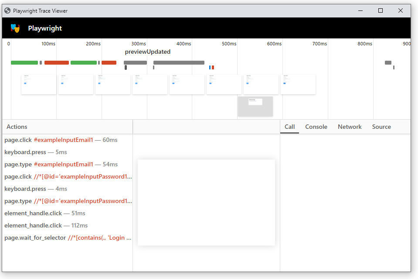Maximize the Playwright Trace Viewer window
The image size is (418, 279).
[381, 10]
